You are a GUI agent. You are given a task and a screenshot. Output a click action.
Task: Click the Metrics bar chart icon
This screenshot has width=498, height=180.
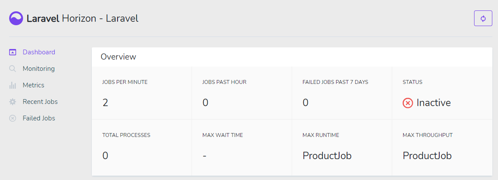(12, 85)
